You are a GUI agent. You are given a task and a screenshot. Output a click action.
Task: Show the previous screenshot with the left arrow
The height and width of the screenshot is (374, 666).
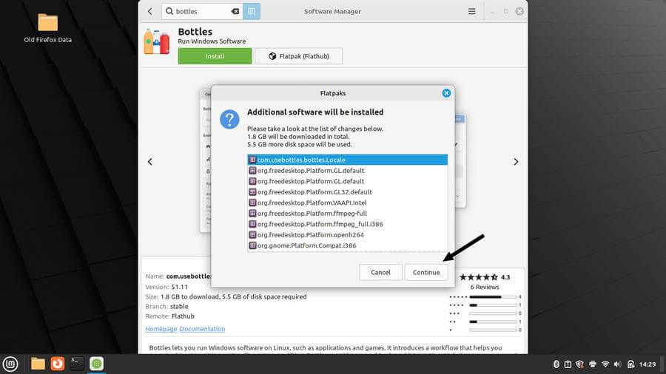tap(150, 162)
